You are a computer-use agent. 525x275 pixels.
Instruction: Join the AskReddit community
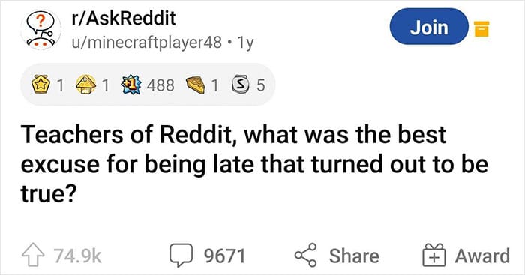[429, 27]
